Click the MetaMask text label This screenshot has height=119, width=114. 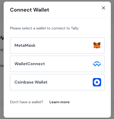pyautogui.click(x=25, y=45)
